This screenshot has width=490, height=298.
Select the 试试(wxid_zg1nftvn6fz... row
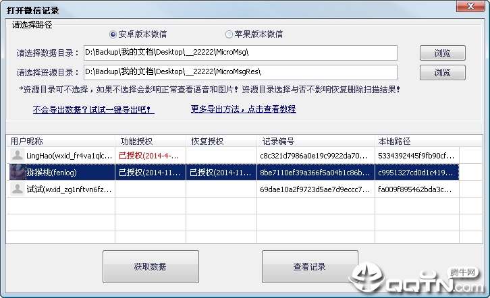point(233,189)
